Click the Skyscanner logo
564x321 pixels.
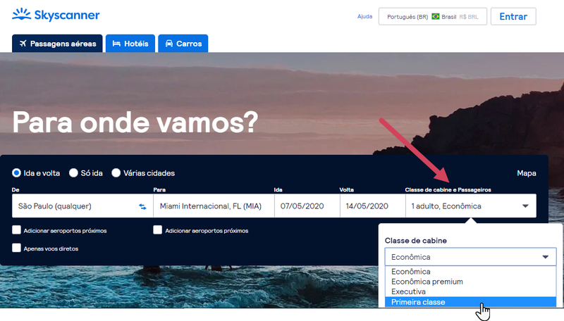[x=56, y=15]
